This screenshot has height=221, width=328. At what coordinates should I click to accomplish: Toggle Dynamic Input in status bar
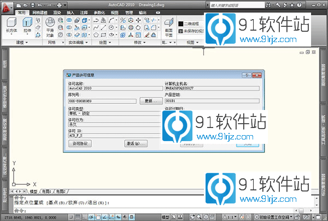pyautogui.click(x=118, y=217)
